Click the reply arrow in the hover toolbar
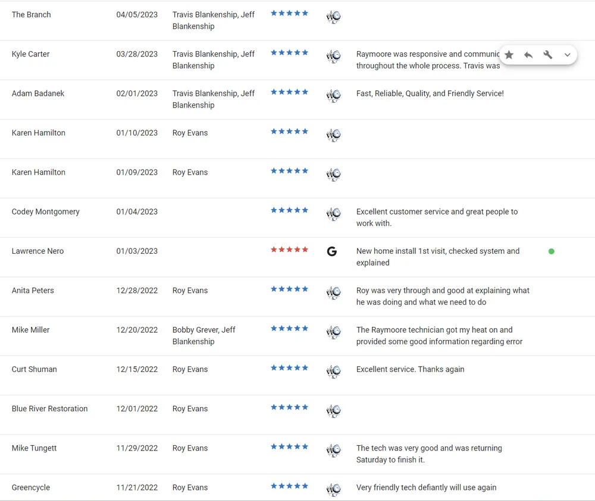595x501 pixels. click(x=528, y=55)
